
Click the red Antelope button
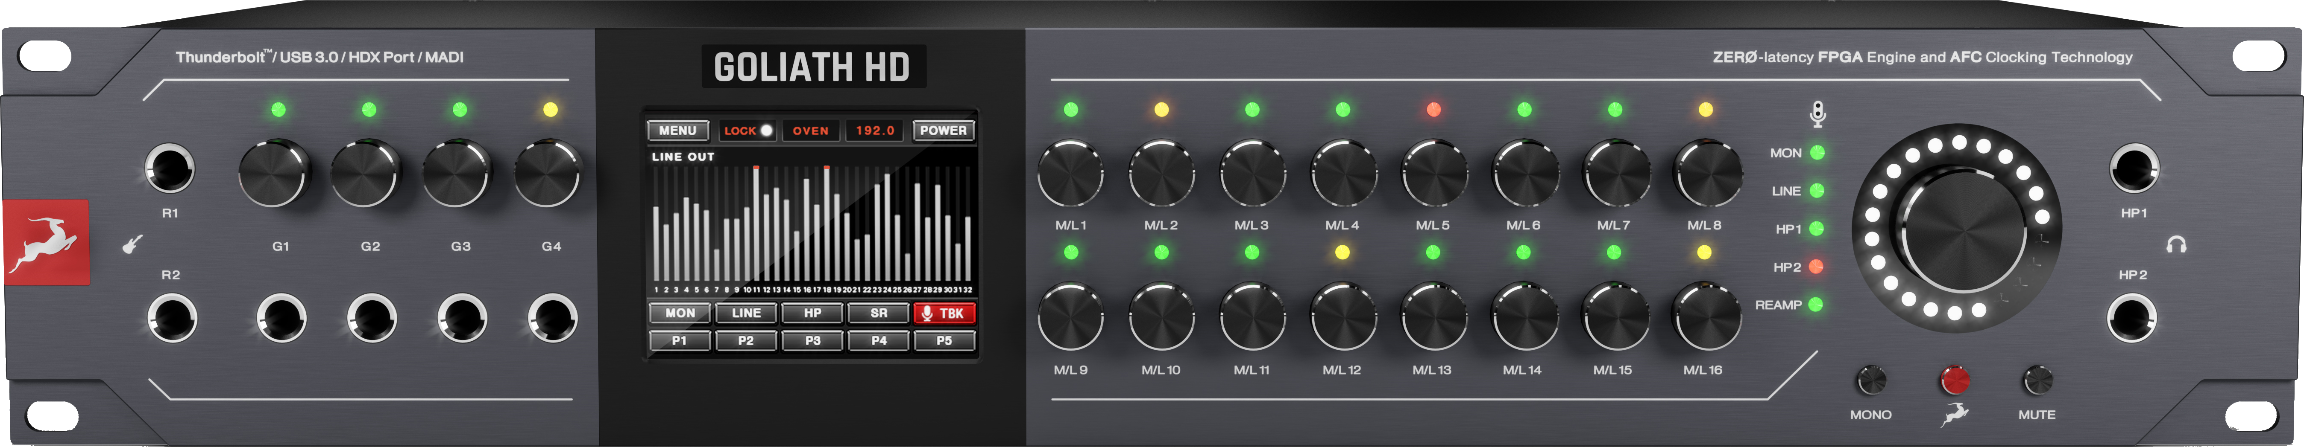pyautogui.click(x=1954, y=380)
